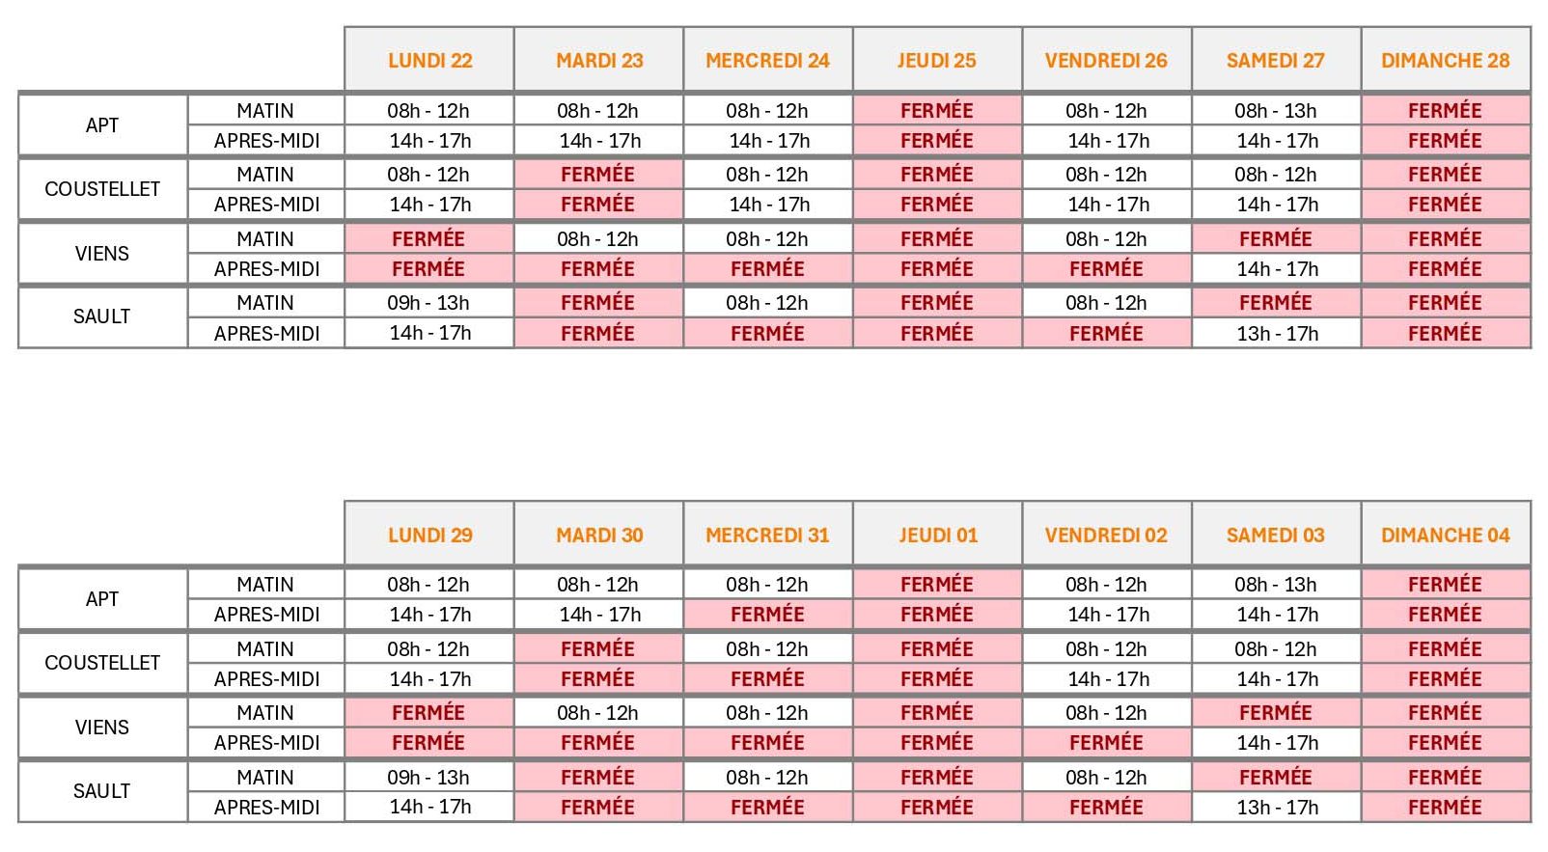Click the MARDI 30 column header
Screen dimensions: 1548x852
pos(598,535)
